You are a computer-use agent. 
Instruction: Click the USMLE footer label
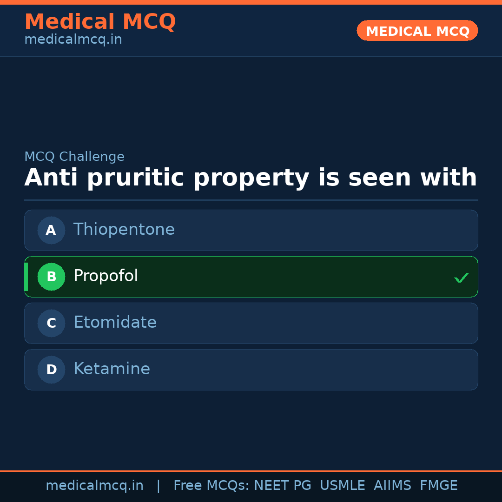point(342,486)
